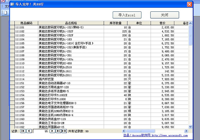Click 美能达工作台CD-2M cell

71,123
